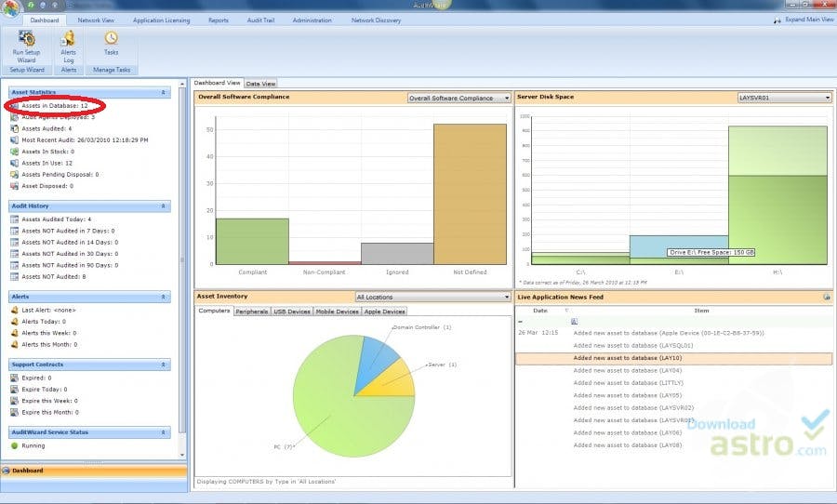Select the Peripherals inventory tab
Image resolution: width=837 pixels, height=504 pixels.
coord(252,312)
